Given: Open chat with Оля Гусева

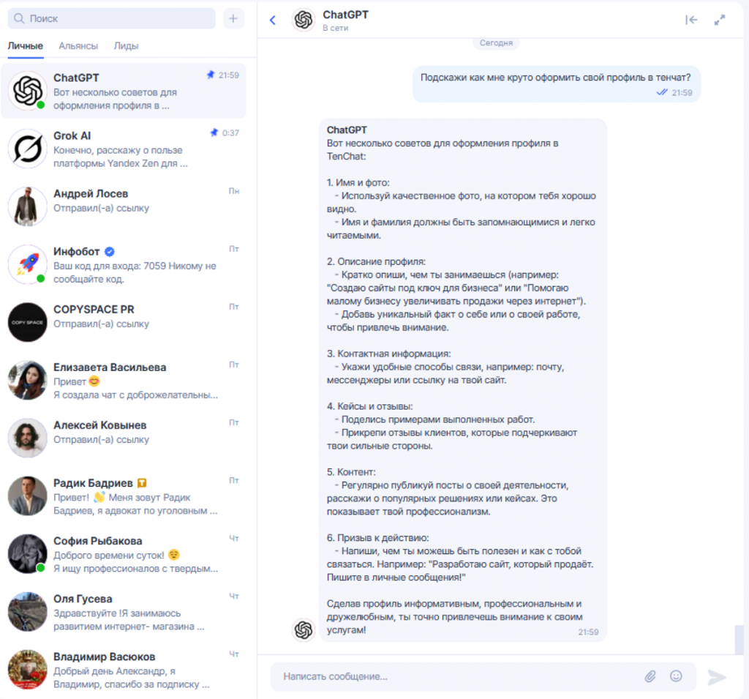Looking at the screenshot, I should (x=123, y=611).
